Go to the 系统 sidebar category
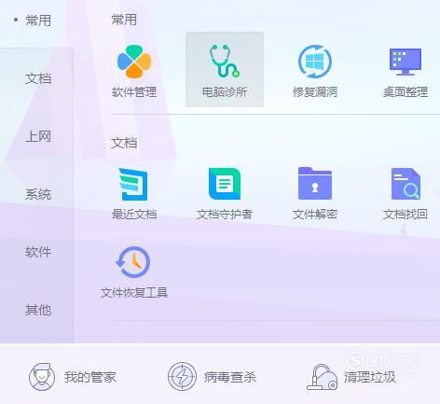The width and height of the screenshot is (440, 404). pos(38,194)
